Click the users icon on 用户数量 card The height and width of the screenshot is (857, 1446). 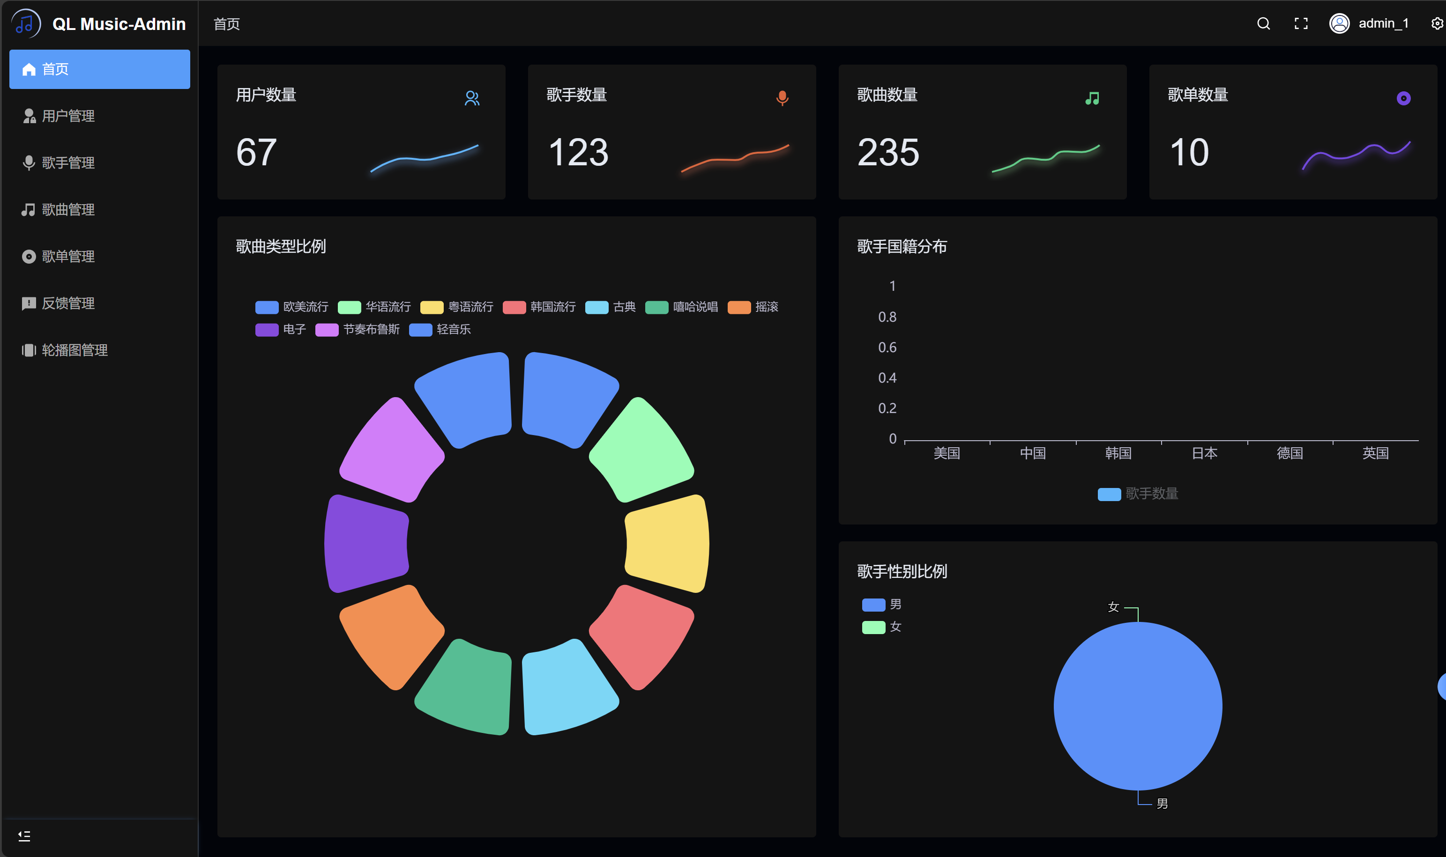[472, 98]
